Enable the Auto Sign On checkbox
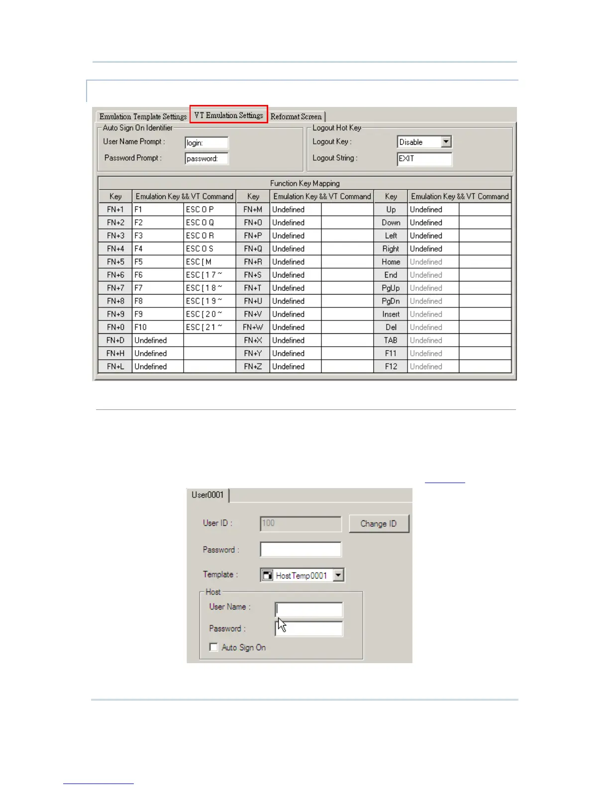609x788 pixels. (x=214, y=647)
